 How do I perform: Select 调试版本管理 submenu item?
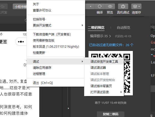[104, 74]
